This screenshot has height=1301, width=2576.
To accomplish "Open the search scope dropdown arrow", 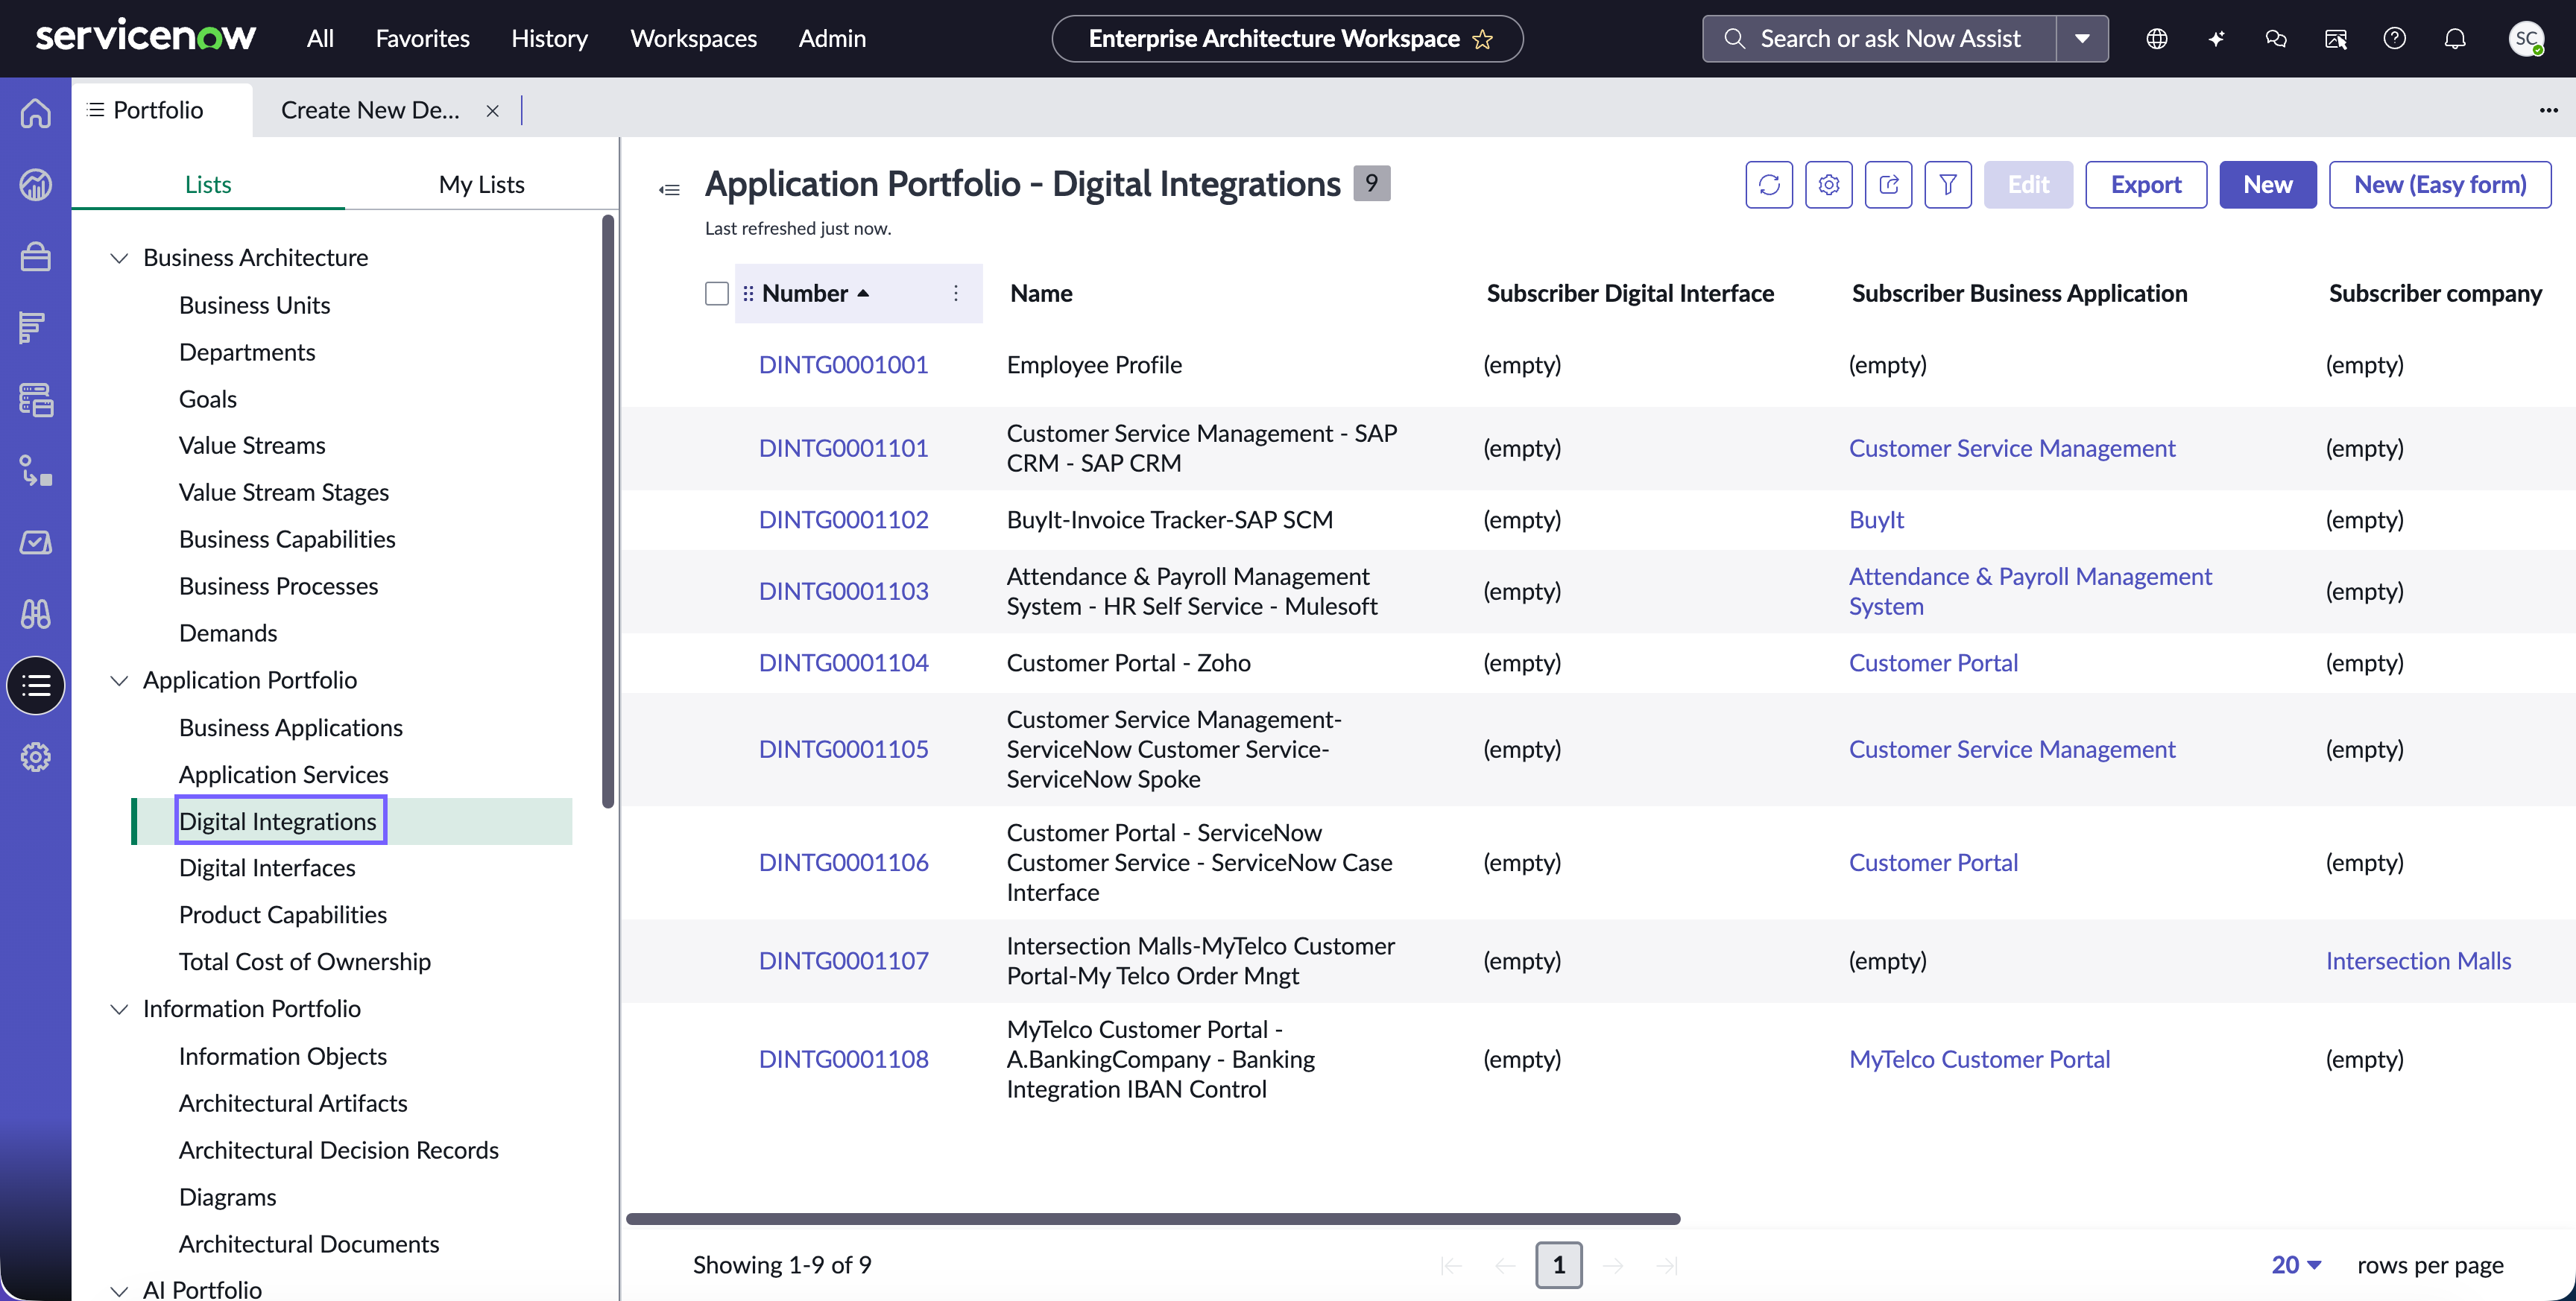I will pyautogui.click(x=2083, y=39).
